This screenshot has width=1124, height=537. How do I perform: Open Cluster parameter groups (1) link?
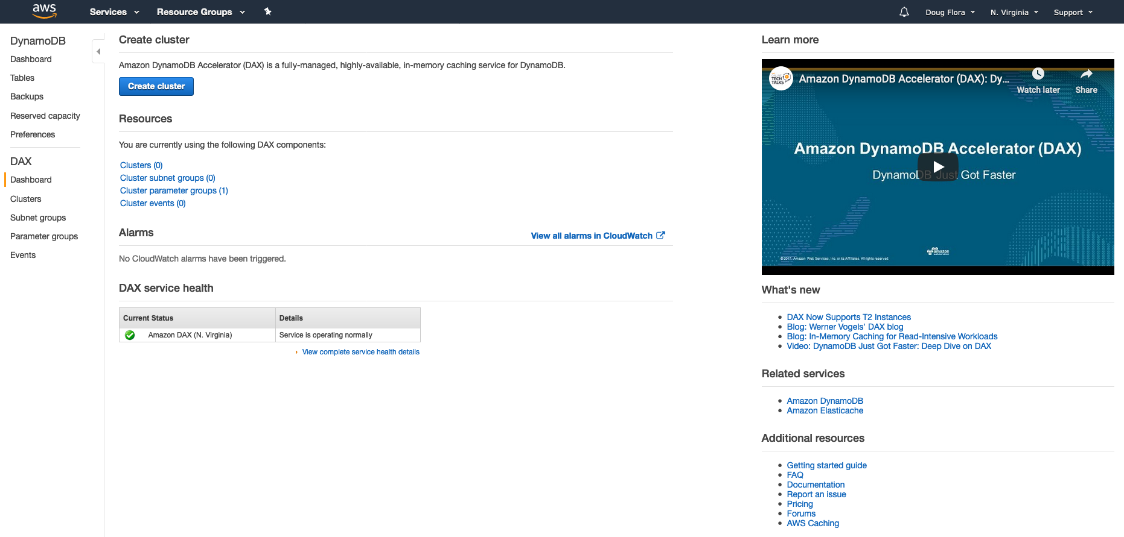point(174,190)
